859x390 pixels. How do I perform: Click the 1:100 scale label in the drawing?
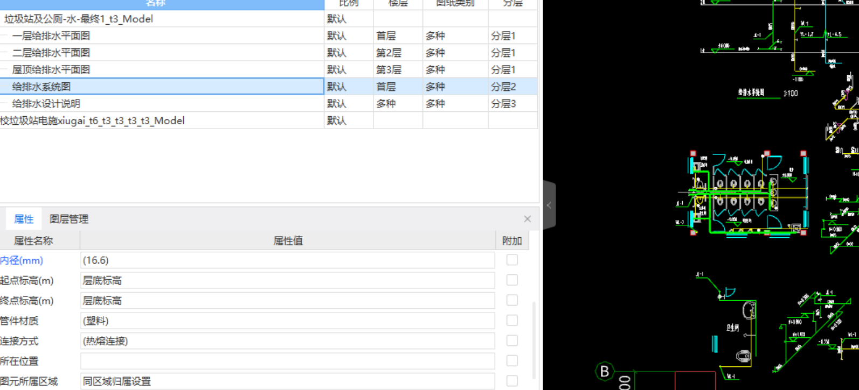791,94
